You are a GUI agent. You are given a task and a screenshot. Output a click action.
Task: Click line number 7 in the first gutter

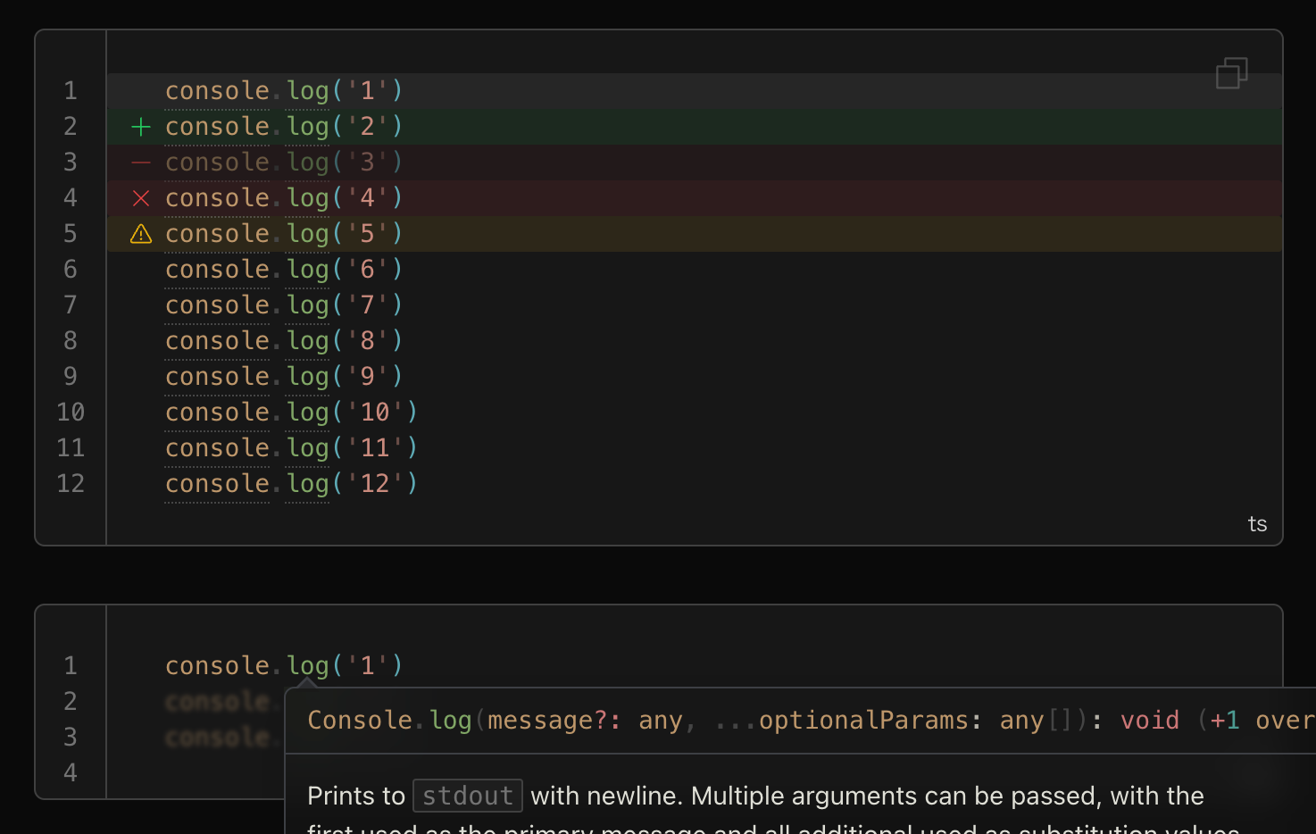pyautogui.click(x=71, y=305)
